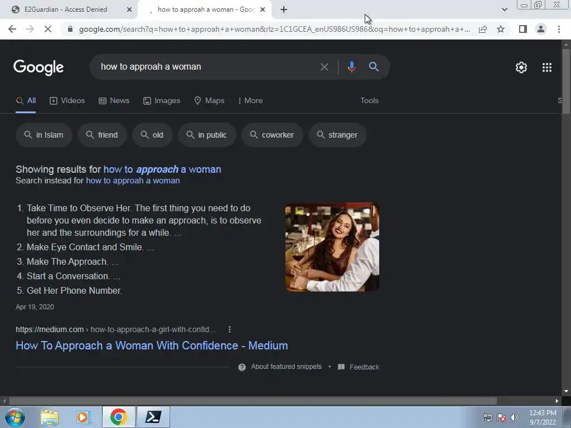Search instead for 'how to approah a woman'
The height and width of the screenshot is (428, 571).
[133, 181]
